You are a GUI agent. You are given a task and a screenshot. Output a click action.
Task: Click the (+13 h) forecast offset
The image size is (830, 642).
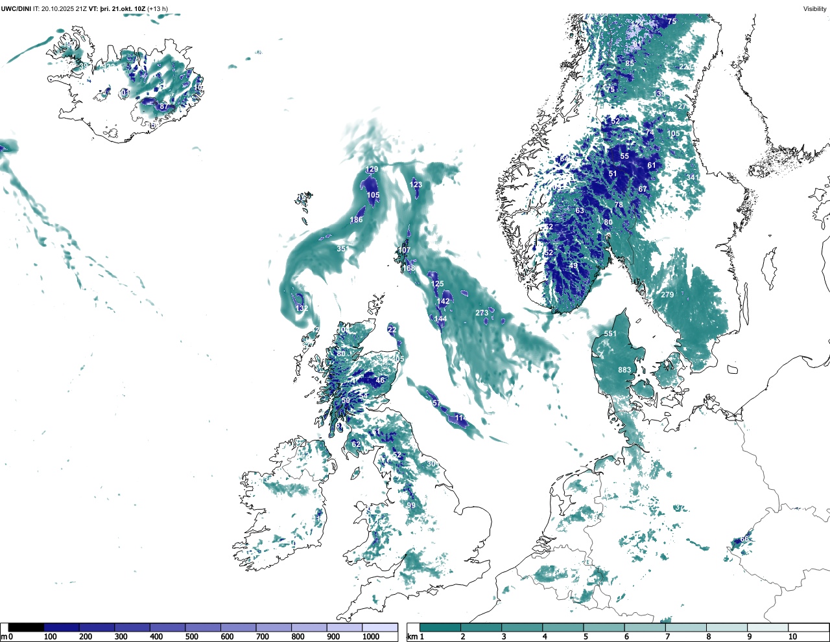(x=158, y=8)
